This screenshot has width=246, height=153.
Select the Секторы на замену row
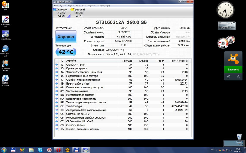point(122,114)
